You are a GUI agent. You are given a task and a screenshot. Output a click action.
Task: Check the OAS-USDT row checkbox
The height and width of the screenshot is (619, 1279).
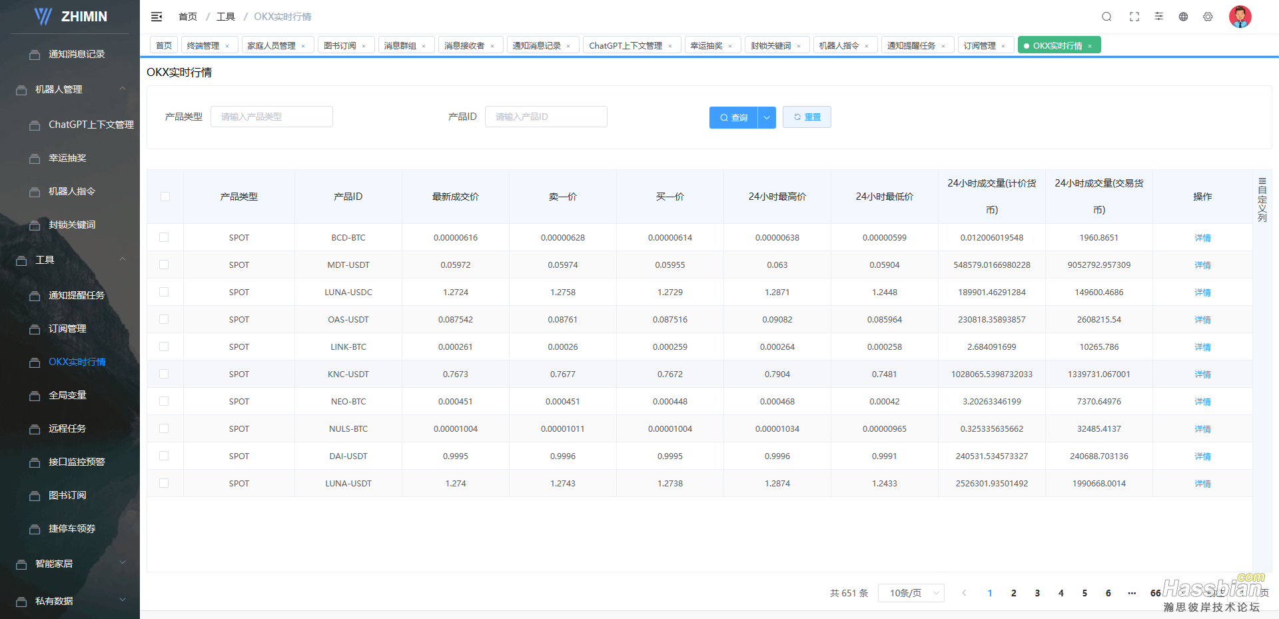164,319
